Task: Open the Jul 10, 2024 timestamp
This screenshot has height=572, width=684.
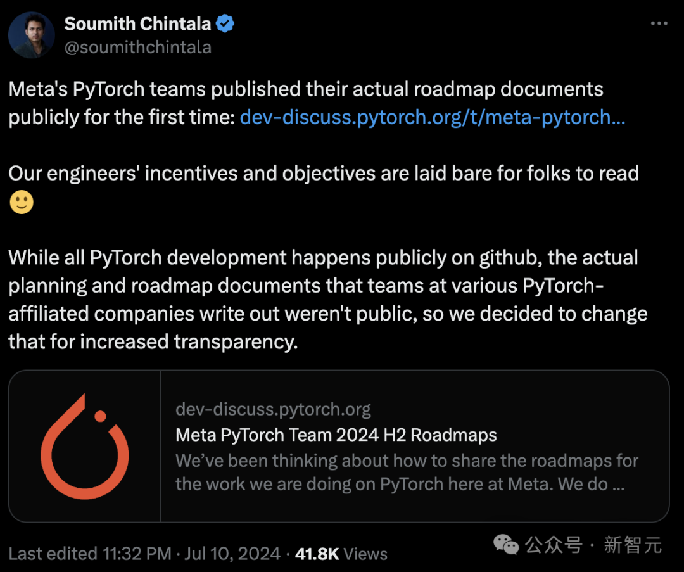Action: click(233, 554)
